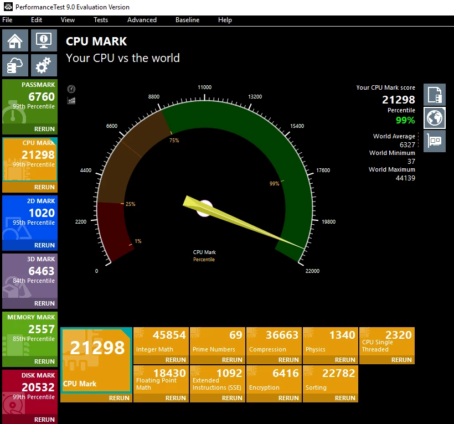This screenshot has width=454, height=424.
Task: Switch to gauge view icon
Action: 71,89
